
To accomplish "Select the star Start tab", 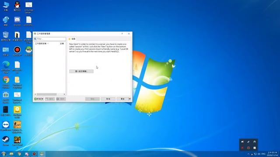I will 72,39.
